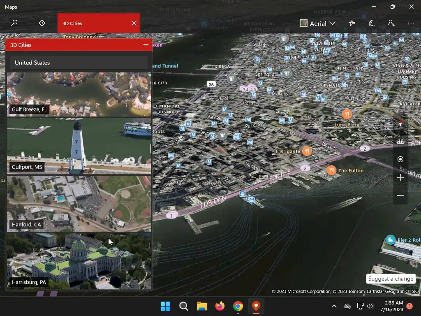Image resolution: width=421 pixels, height=316 pixels.
Task: Open the volume control in tray
Action: [370, 306]
